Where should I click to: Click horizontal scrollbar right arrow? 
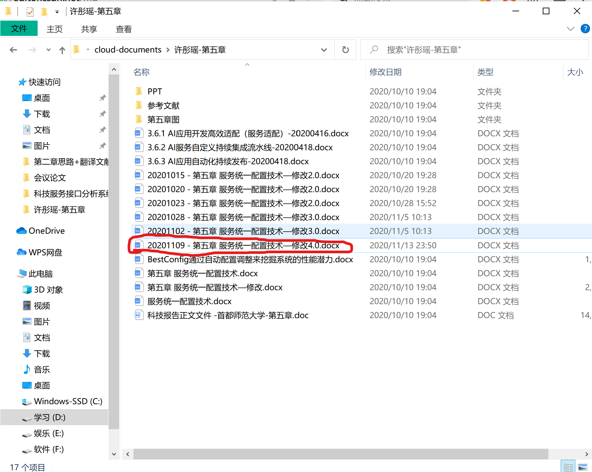click(587, 454)
